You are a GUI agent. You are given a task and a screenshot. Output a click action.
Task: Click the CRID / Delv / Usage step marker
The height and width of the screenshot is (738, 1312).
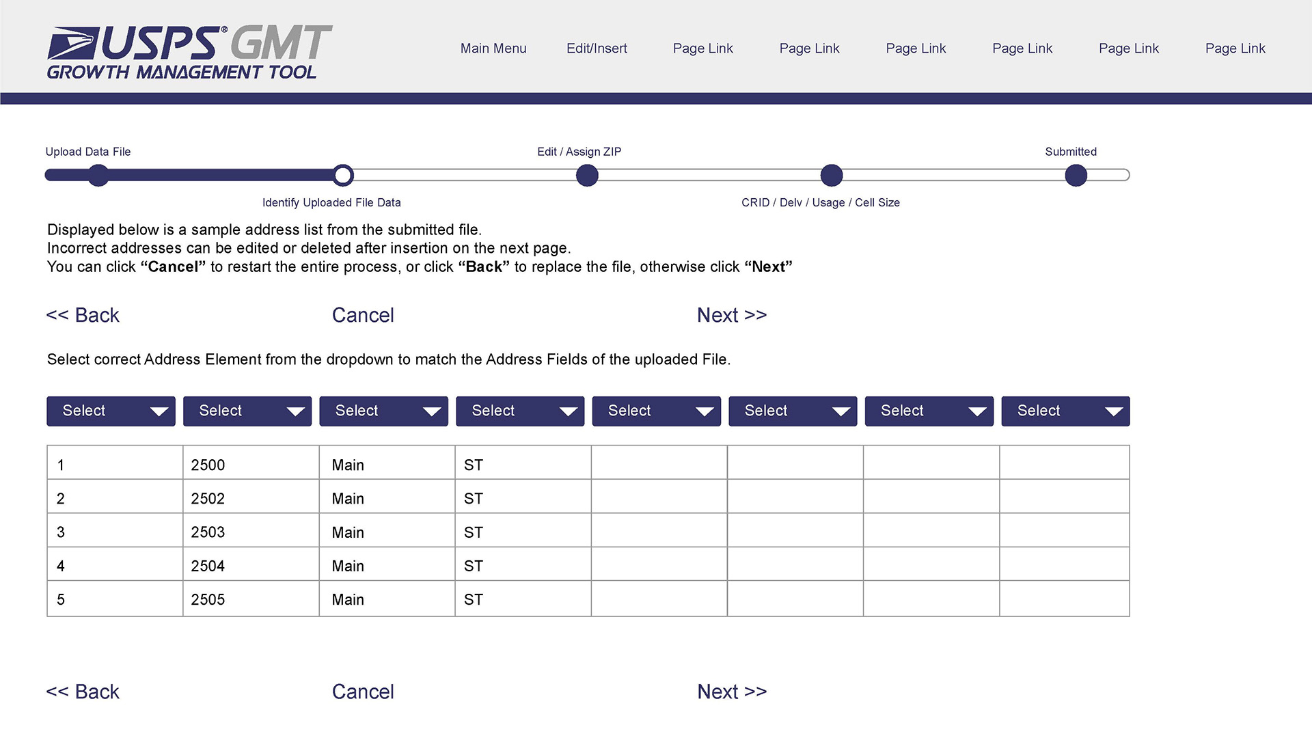[831, 176]
